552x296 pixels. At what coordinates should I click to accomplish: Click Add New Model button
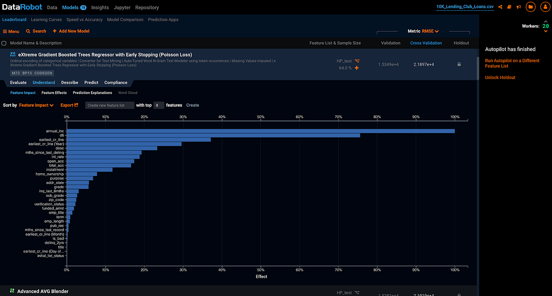tap(71, 31)
